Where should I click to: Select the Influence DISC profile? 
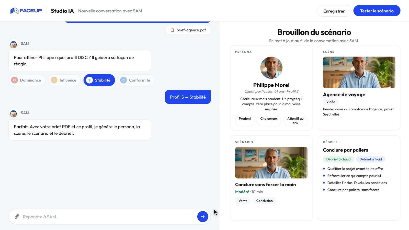click(x=64, y=80)
